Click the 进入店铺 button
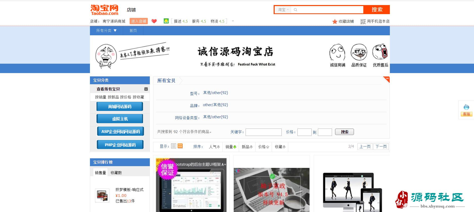474x212 pixels. tap(139, 21)
